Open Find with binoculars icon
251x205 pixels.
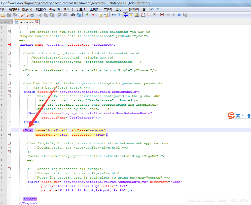(x=73, y=15)
